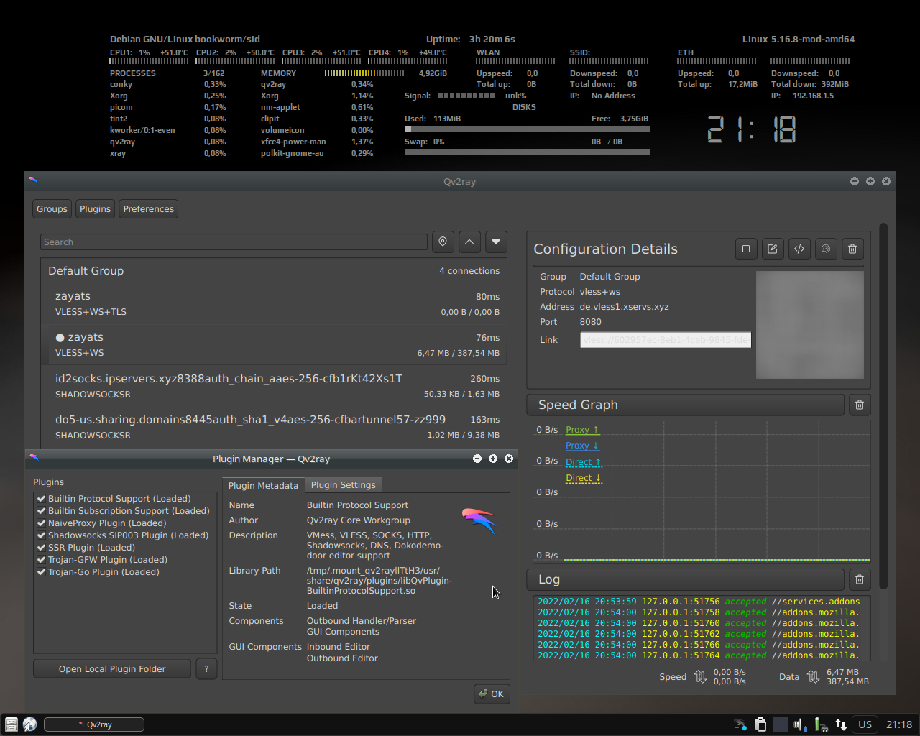Toggle SSR Plugin checkbox
The image size is (920, 736).
point(42,547)
